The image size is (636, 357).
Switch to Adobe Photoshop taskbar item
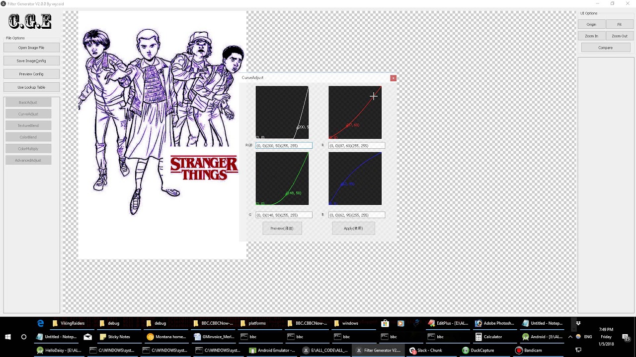pos(494,323)
